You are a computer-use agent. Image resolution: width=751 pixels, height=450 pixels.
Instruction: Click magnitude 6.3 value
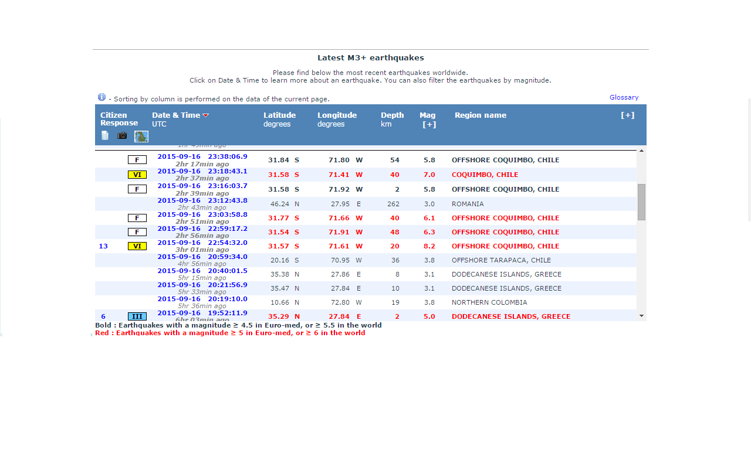pyautogui.click(x=429, y=232)
